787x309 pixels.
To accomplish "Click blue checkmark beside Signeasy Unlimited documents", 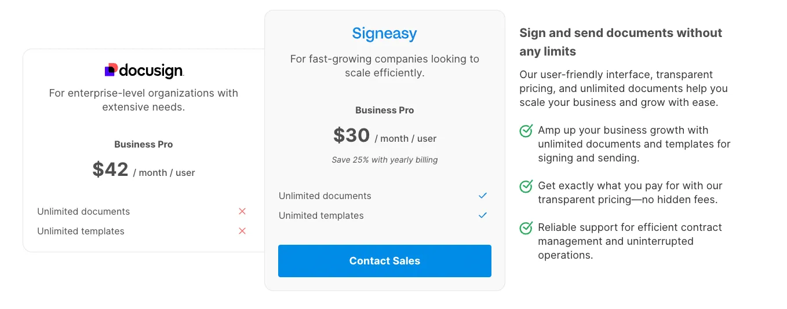I will pos(483,196).
